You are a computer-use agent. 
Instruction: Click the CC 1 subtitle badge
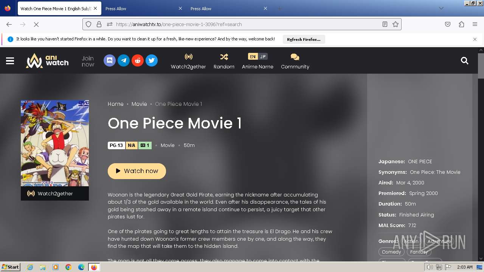(x=145, y=145)
